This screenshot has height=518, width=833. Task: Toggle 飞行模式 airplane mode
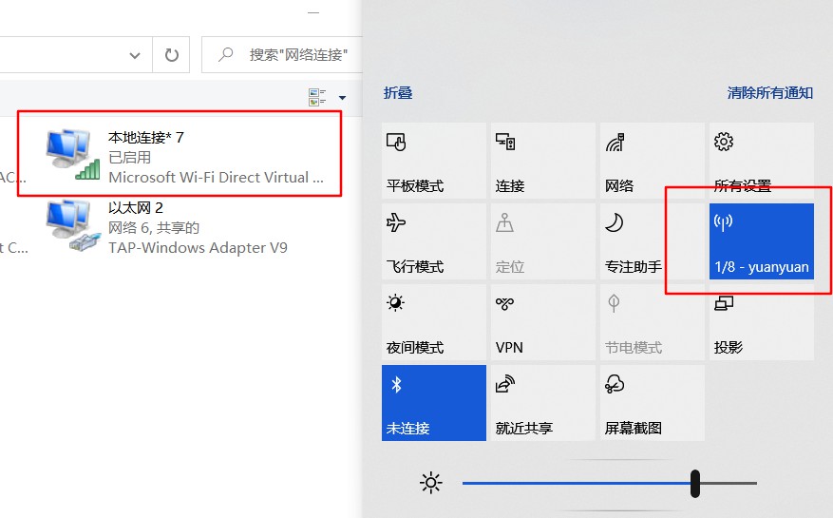click(433, 241)
